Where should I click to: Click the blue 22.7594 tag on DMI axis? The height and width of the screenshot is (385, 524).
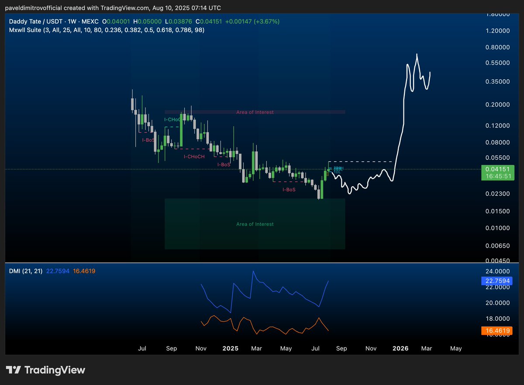click(497, 281)
